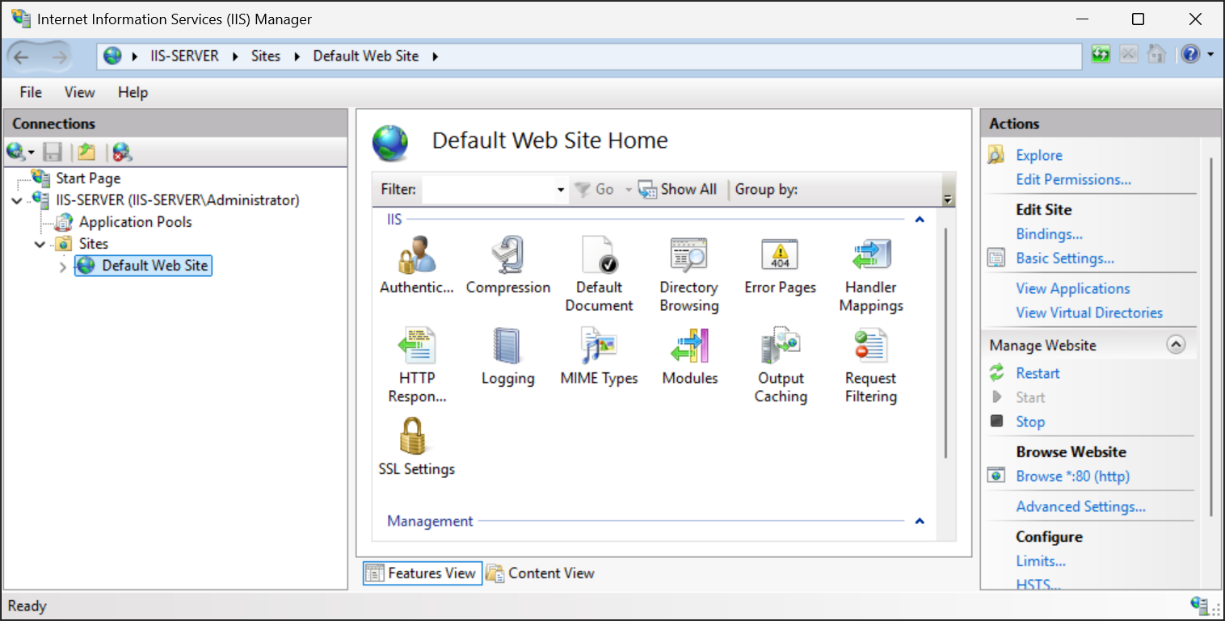Open the Output Caching feature icon

pos(780,346)
